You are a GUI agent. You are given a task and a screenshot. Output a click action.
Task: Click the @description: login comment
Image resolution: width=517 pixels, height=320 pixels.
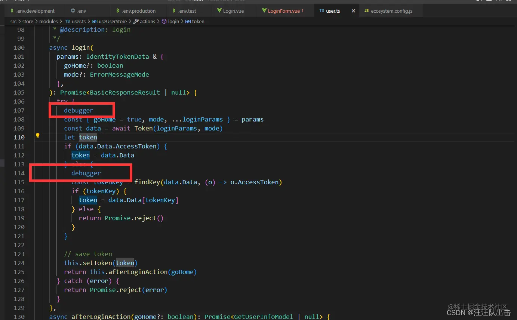point(95,30)
